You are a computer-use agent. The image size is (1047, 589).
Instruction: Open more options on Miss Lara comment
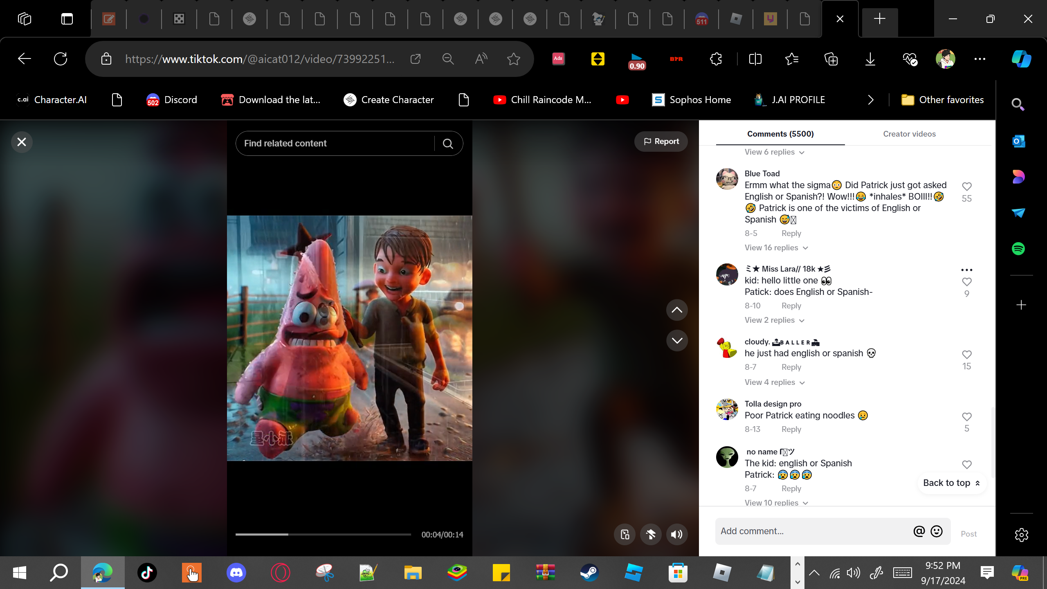(x=966, y=270)
